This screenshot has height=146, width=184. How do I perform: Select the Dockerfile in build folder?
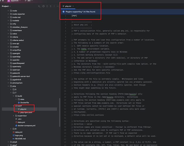(x=23, y=102)
